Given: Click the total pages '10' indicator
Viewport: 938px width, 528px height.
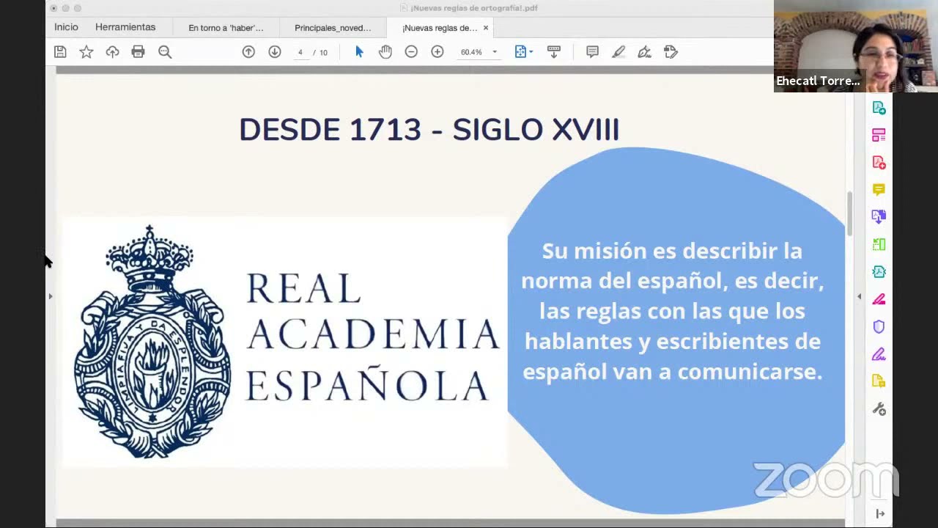Looking at the screenshot, I should point(323,52).
